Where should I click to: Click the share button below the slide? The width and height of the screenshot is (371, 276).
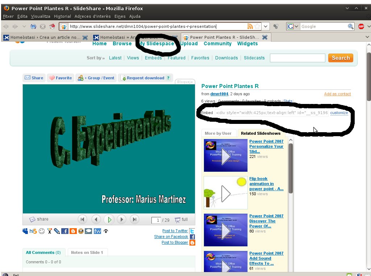pyautogui.click(x=39, y=219)
